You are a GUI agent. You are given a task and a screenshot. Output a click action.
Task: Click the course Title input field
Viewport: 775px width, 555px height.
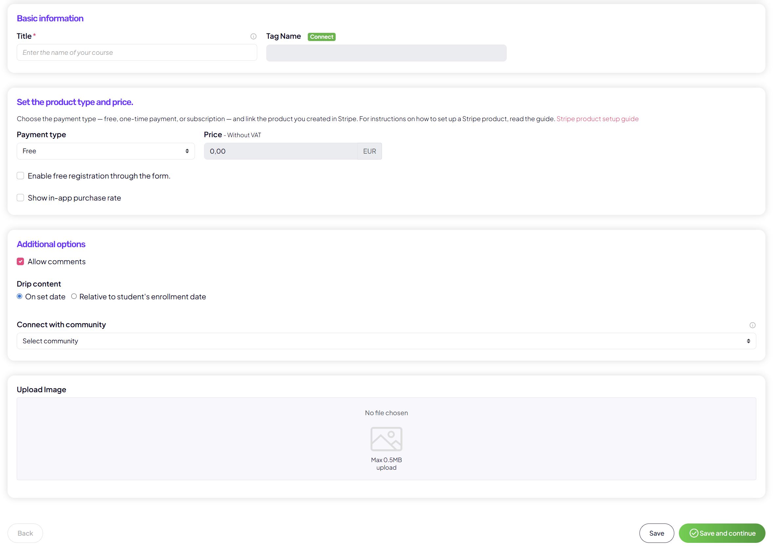click(x=136, y=53)
